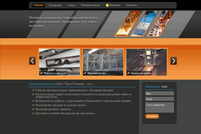The height and width of the screenshot is (134, 201).
Task: Open the Лазерная резка slide image
Action: pos(147,59)
